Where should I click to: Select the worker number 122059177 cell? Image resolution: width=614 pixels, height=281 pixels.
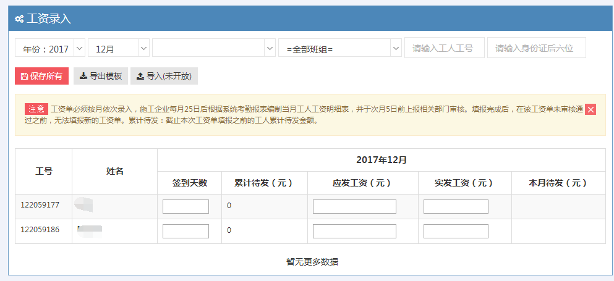click(40, 205)
